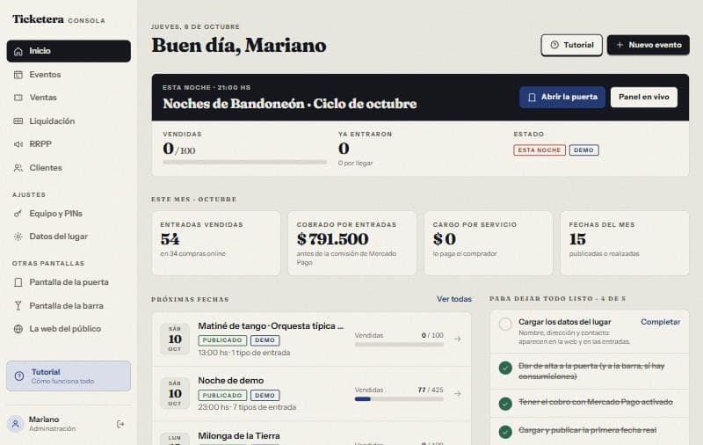Click the Buen día, Mariano heading
This screenshot has height=445, width=703.
(x=239, y=46)
